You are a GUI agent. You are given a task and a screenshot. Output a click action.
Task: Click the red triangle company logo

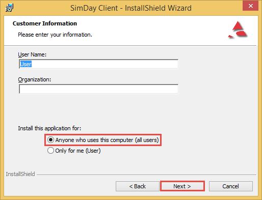pos(238,30)
